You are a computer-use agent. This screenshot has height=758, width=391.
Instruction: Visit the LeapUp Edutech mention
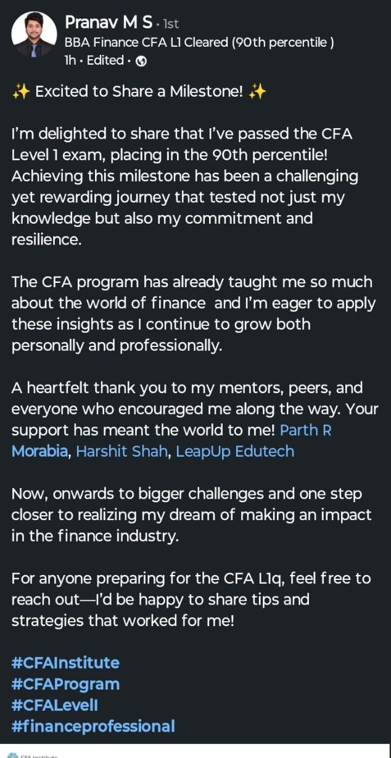pos(234,451)
